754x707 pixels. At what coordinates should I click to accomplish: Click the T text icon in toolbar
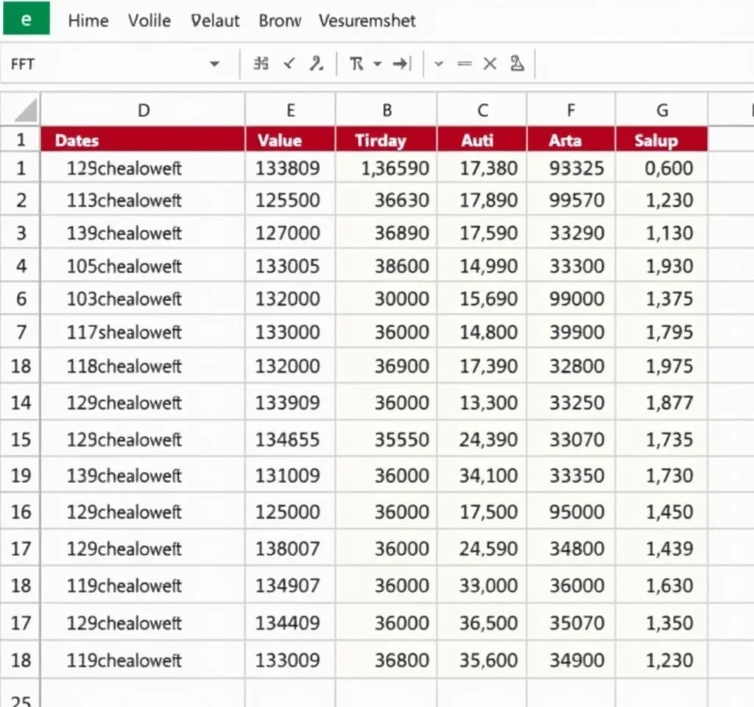pos(356,64)
